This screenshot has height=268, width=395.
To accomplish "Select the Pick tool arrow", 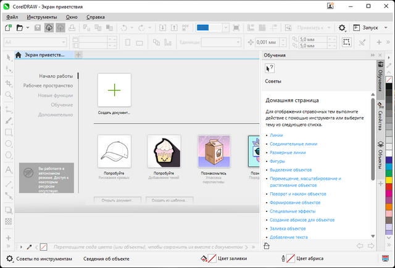I will click(x=9, y=57).
